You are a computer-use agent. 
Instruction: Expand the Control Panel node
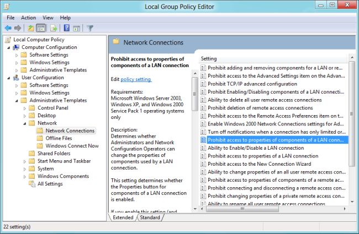coord(25,108)
